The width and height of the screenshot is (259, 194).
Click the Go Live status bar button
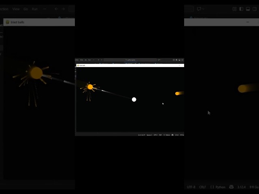182,135
